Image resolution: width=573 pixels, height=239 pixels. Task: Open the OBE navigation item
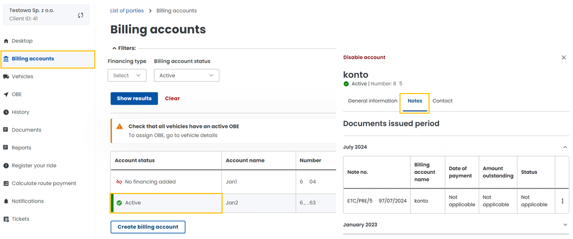click(x=16, y=95)
